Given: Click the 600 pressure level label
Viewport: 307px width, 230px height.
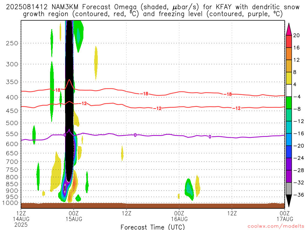Looking at the screenshot, I should [12, 144].
